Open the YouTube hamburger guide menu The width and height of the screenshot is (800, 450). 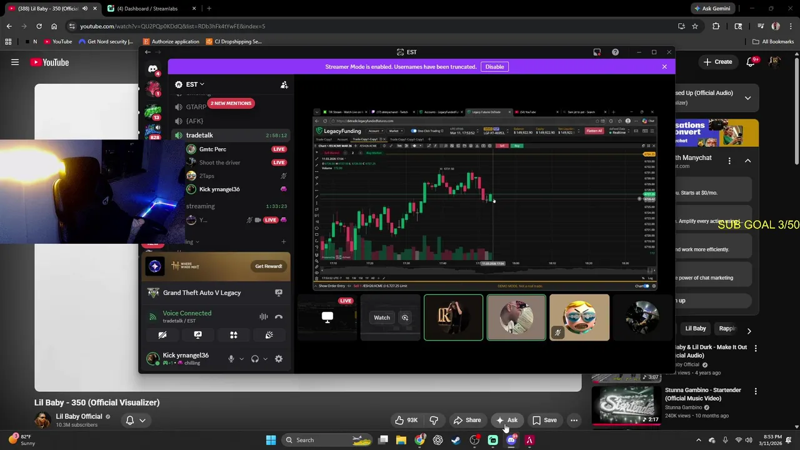tap(15, 62)
